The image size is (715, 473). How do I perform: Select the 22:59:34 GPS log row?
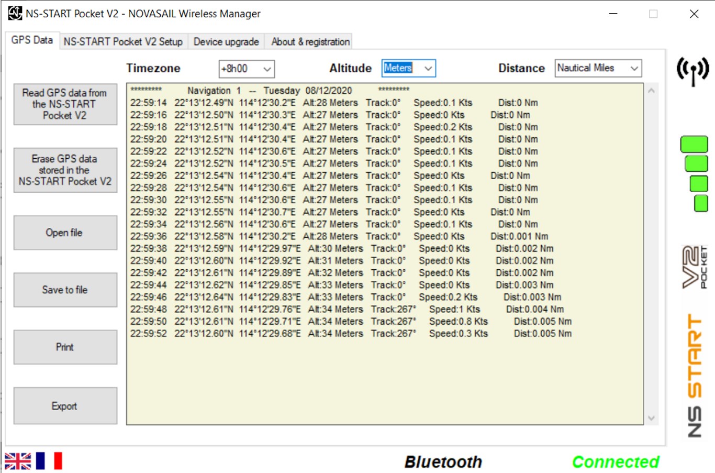point(334,224)
